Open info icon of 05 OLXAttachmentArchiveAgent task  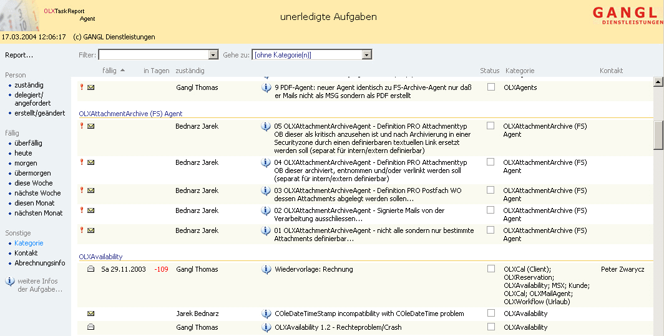265,126
